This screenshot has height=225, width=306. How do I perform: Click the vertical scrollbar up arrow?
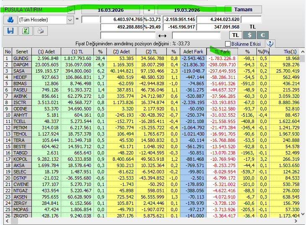tap(303, 52)
